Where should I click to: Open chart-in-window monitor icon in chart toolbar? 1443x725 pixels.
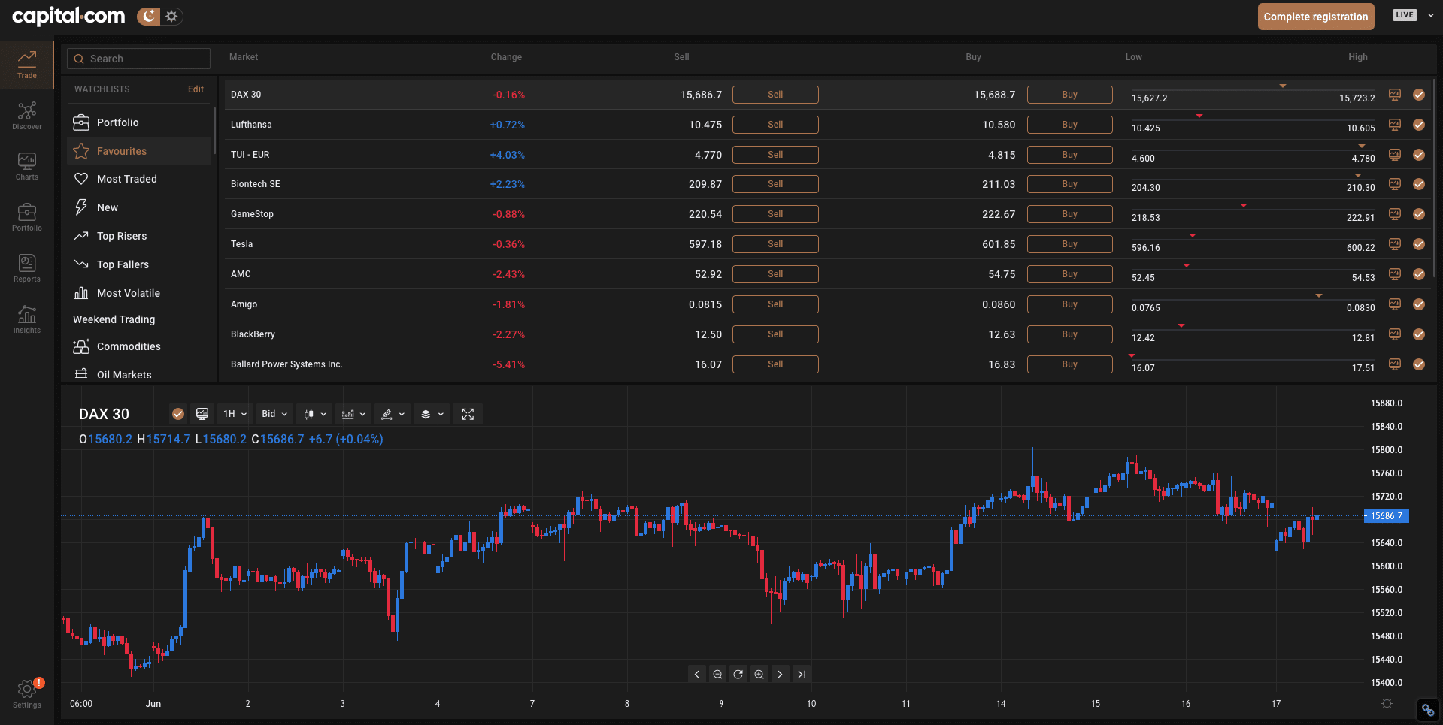(202, 414)
